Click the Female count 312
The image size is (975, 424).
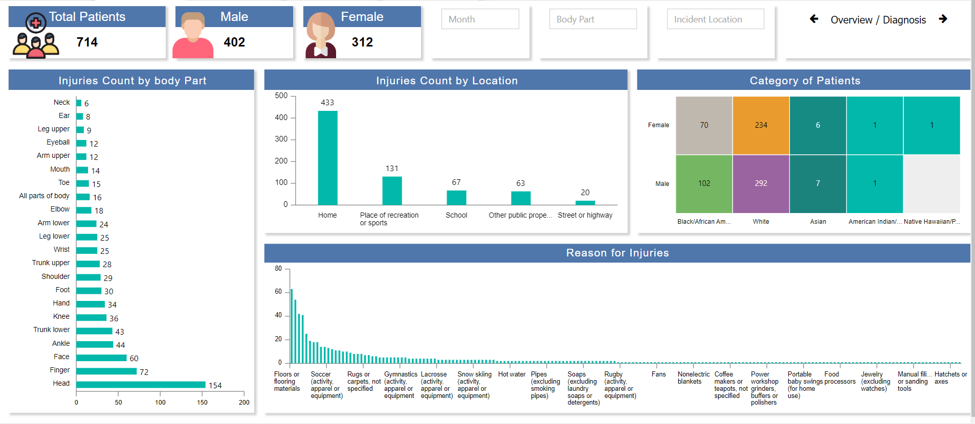[362, 42]
